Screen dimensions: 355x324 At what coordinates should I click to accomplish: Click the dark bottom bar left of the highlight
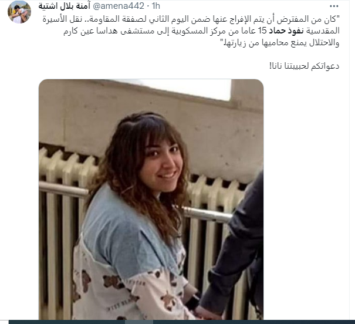point(67,322)
